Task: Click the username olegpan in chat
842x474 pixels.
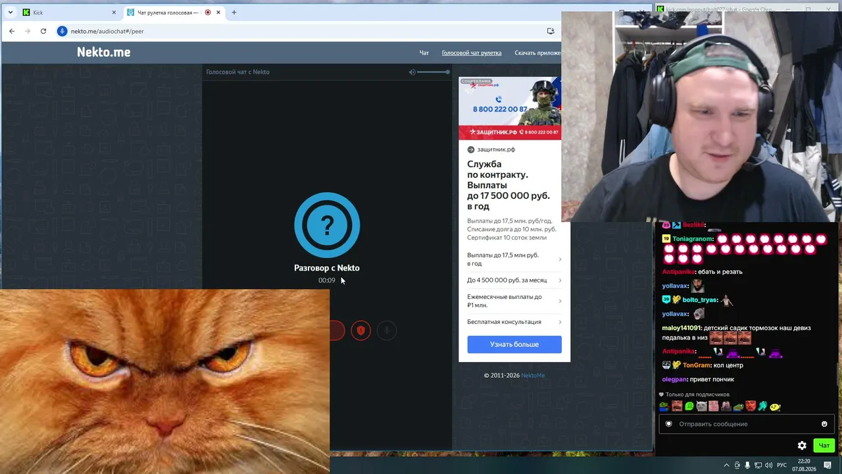Action: click(x=674, y=379)
